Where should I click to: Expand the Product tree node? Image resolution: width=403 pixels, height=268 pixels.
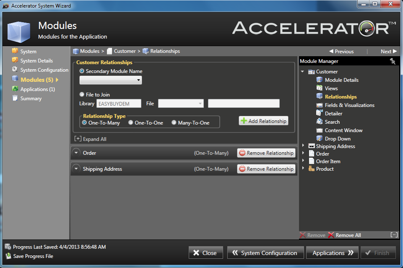(x=303, y=168)
